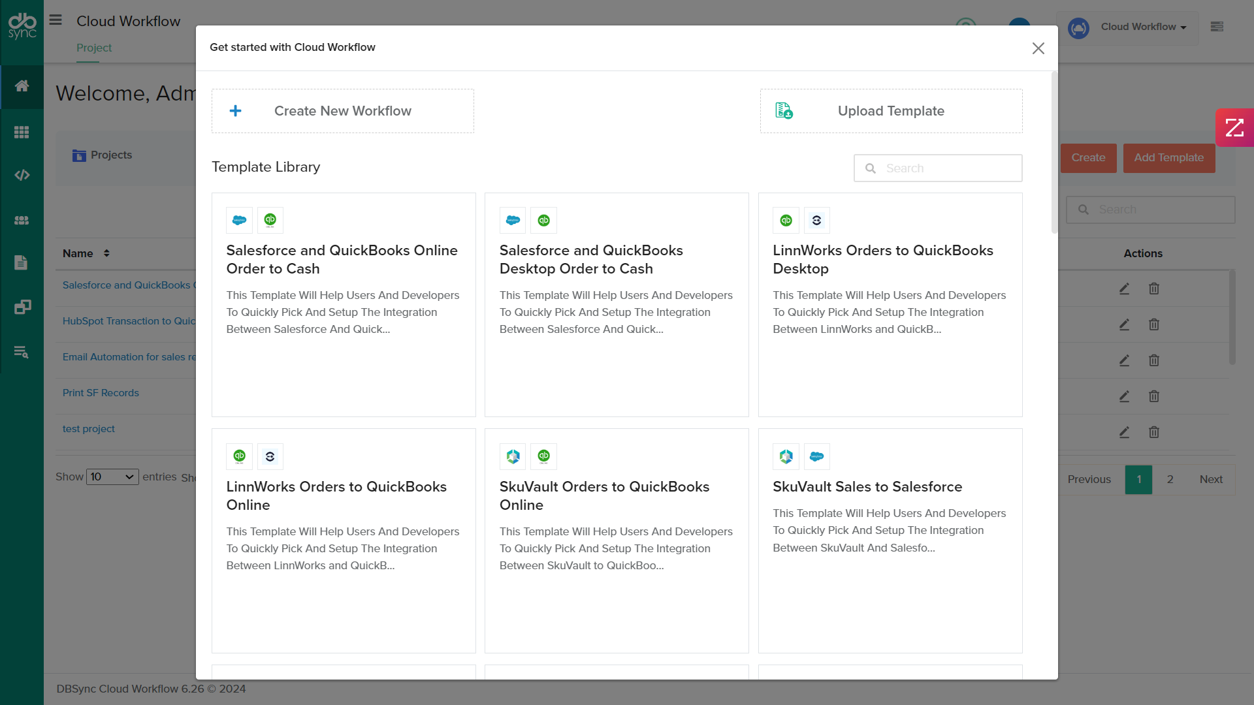Open the HubSpot Transaction project link
This screenshot has height=705, width=1254.
tap(129, 321)
